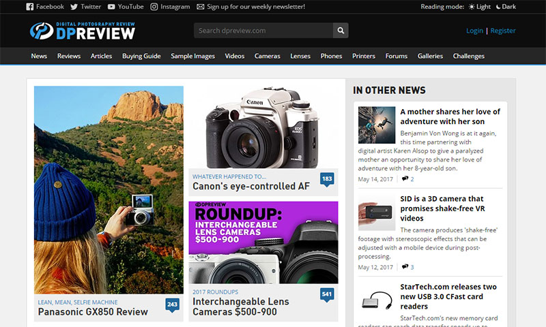Click comment icon under mother adventure story
Viewport: 546px width, 327px height.
click(x=405, y=178)
